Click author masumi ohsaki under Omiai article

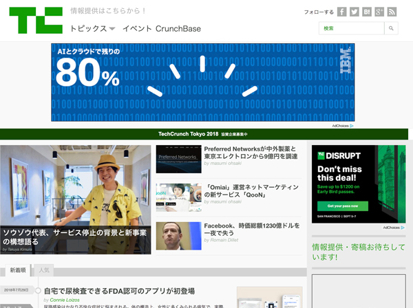coord(226,201)
